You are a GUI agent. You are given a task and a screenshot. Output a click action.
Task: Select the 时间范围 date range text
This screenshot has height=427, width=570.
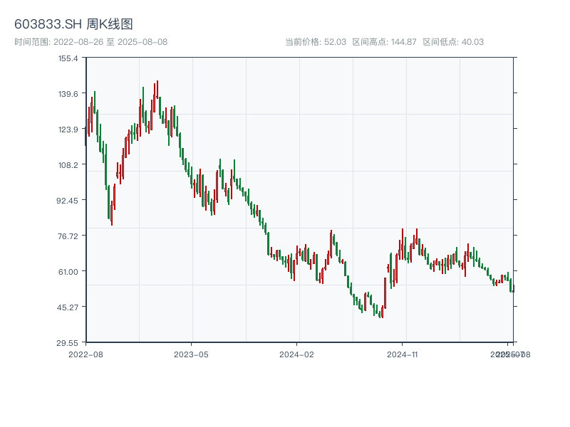point(90,42)
